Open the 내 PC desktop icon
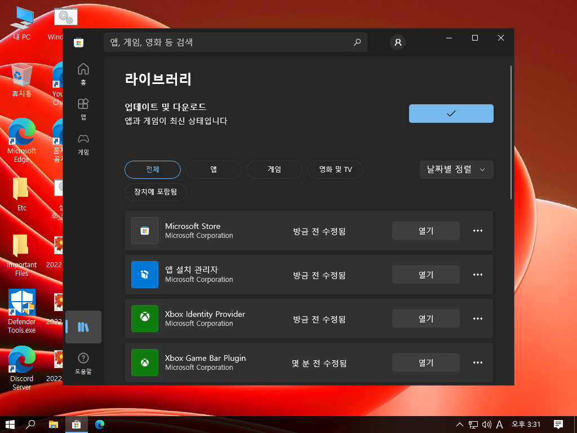 pos(22,24)
